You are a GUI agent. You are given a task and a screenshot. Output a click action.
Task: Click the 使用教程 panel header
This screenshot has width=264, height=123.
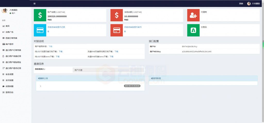(x=203, y=78)
